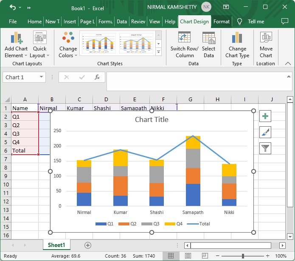This screenshot has height=261, width=295.
Task: Add a new sheet with plus button
Action: (88, 245)
